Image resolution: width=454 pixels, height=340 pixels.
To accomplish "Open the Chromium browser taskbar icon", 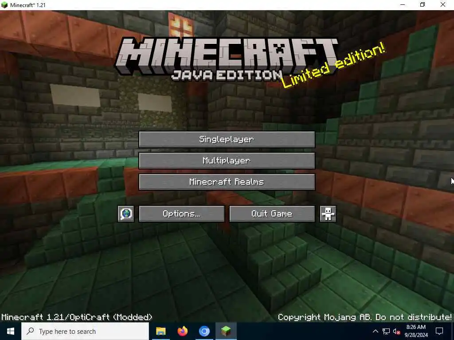I will coord(204,331).
